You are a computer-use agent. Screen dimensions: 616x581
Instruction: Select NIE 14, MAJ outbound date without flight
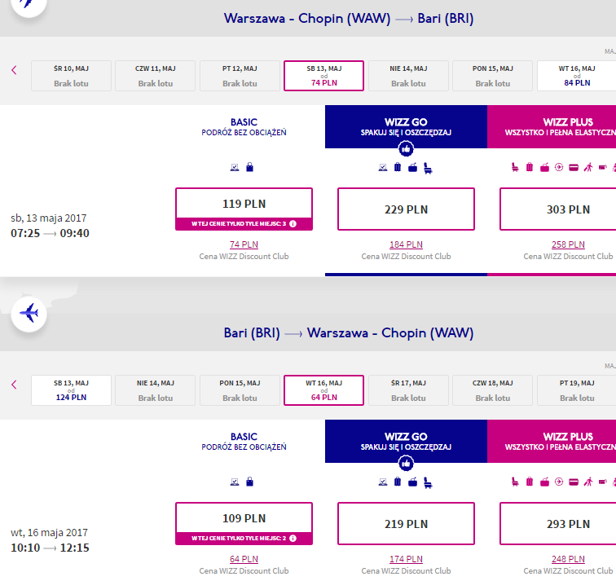(x=408, y=76)
